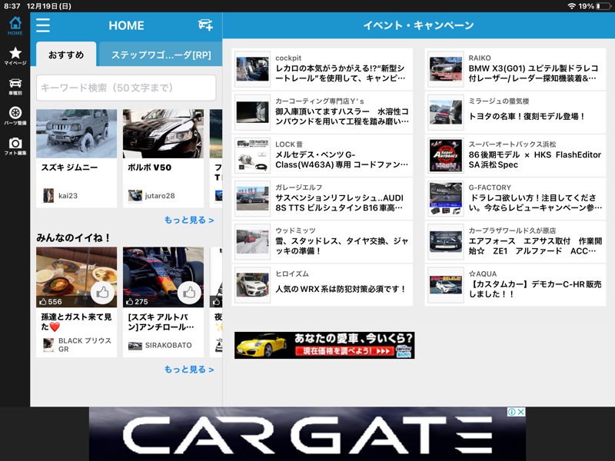Open ヒロイズム WRX security article

coord(322,284)
